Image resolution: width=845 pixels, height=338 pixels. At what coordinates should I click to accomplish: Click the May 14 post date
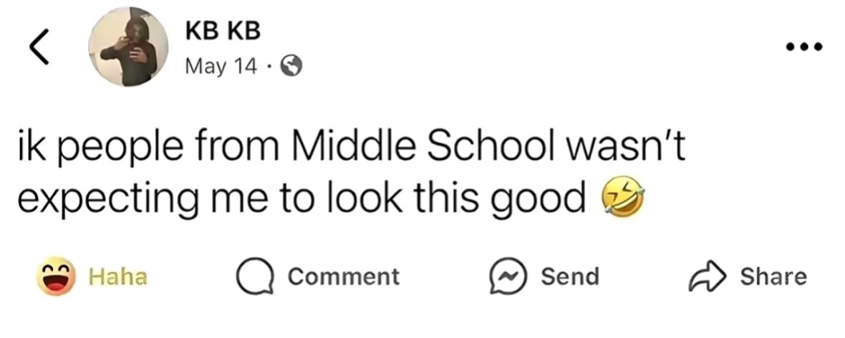(x=221, y=67)
